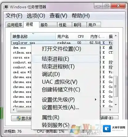Sort by 映像名称 column header
This screenshot has height=137, width=128.
pyautogui.click(x=33, y=36)
